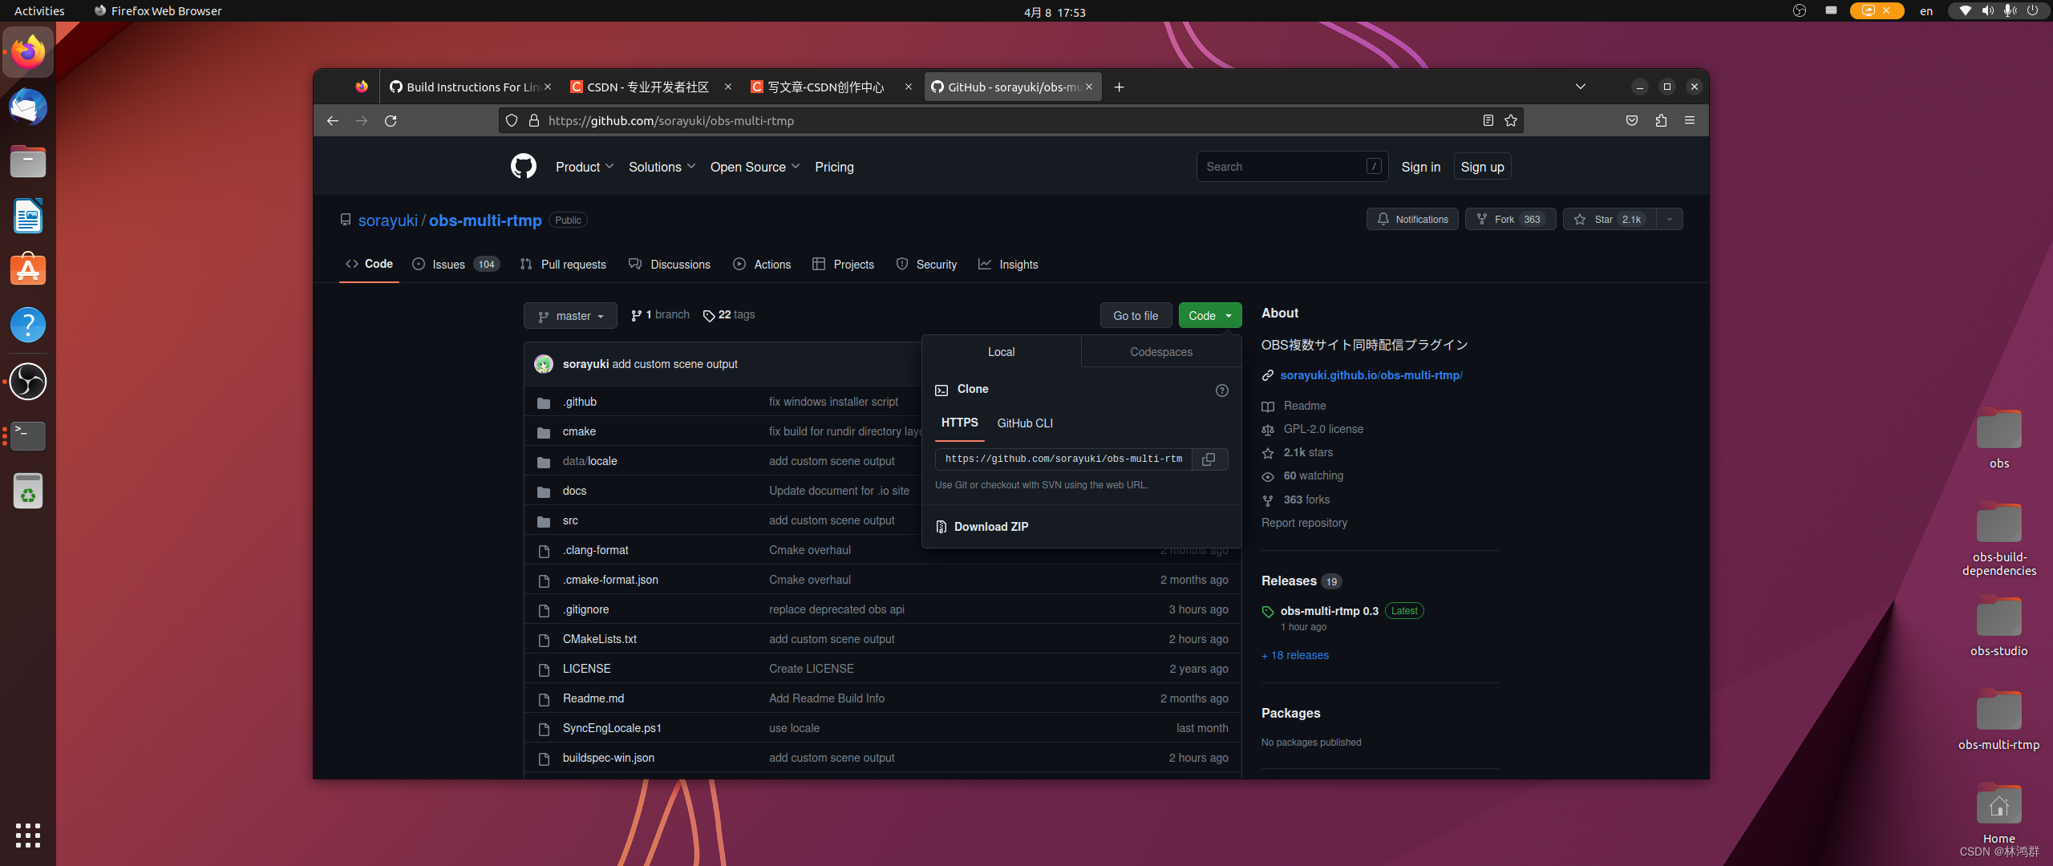Switch to the Issues tab

coord(456,265)
